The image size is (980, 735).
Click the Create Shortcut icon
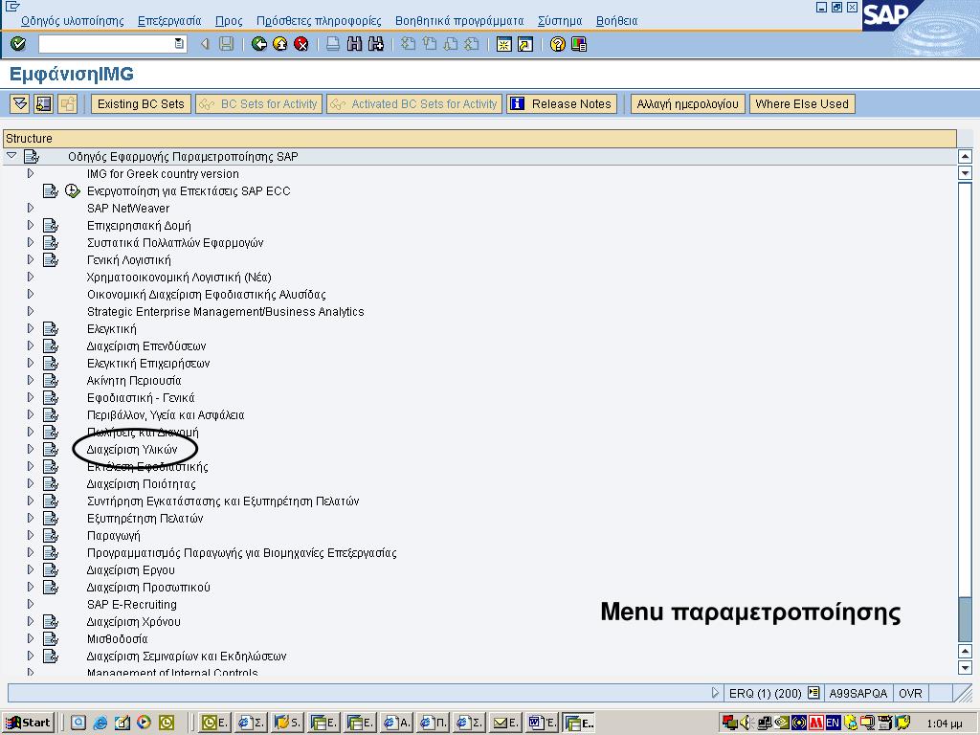point(525,44)
